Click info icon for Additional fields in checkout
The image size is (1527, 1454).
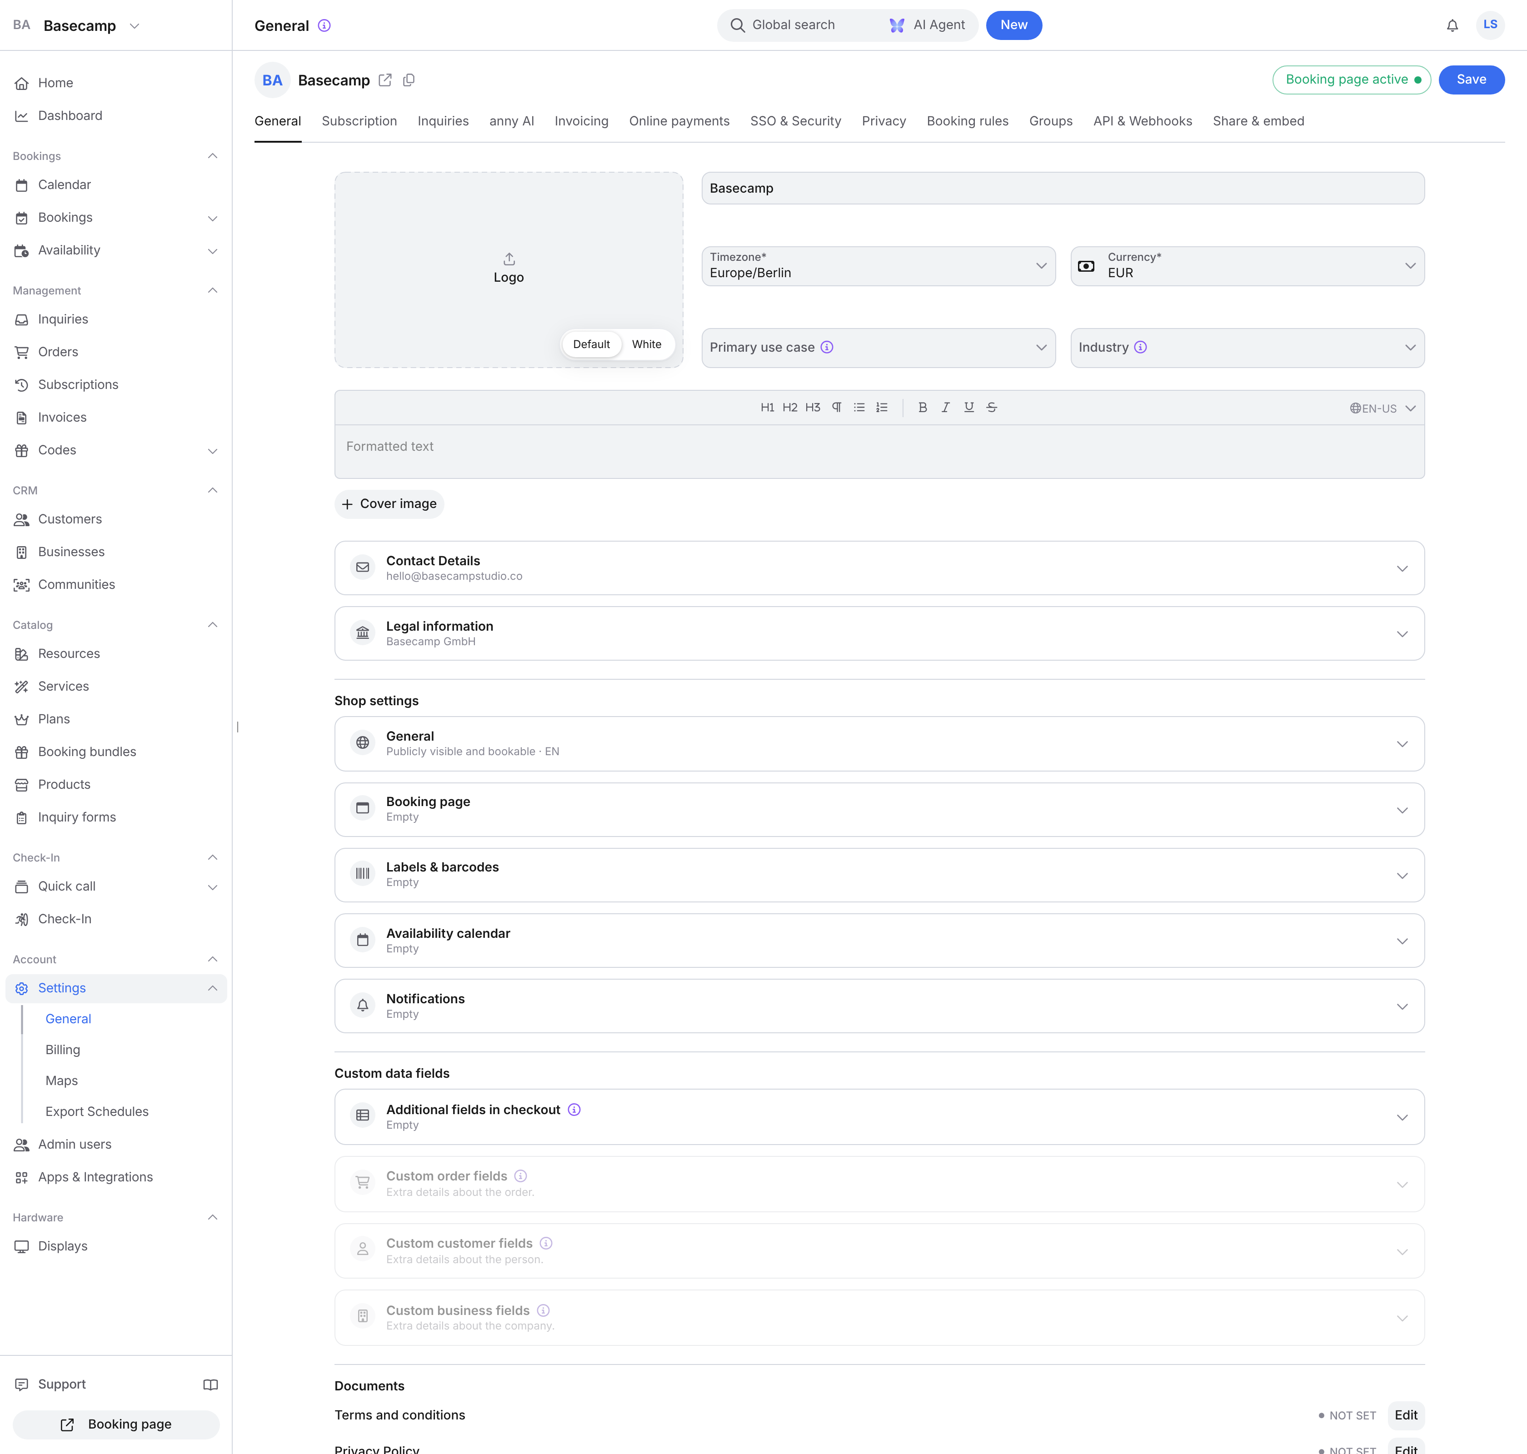[574, 1110]
